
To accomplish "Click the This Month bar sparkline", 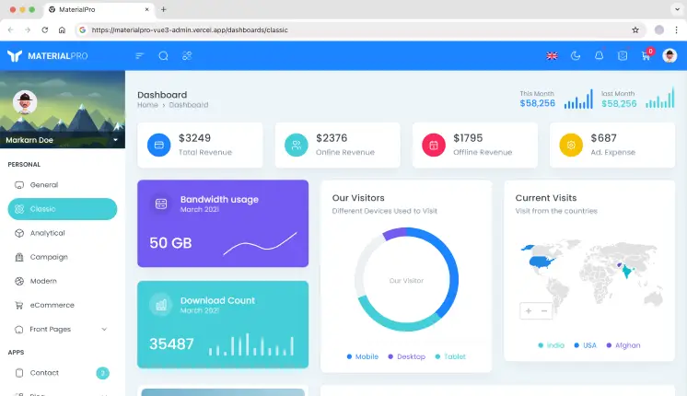I will point(578,99).
